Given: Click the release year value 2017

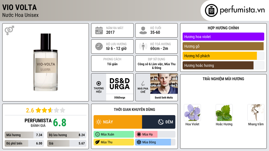Looking at the screenshot, I should point(110,32).
